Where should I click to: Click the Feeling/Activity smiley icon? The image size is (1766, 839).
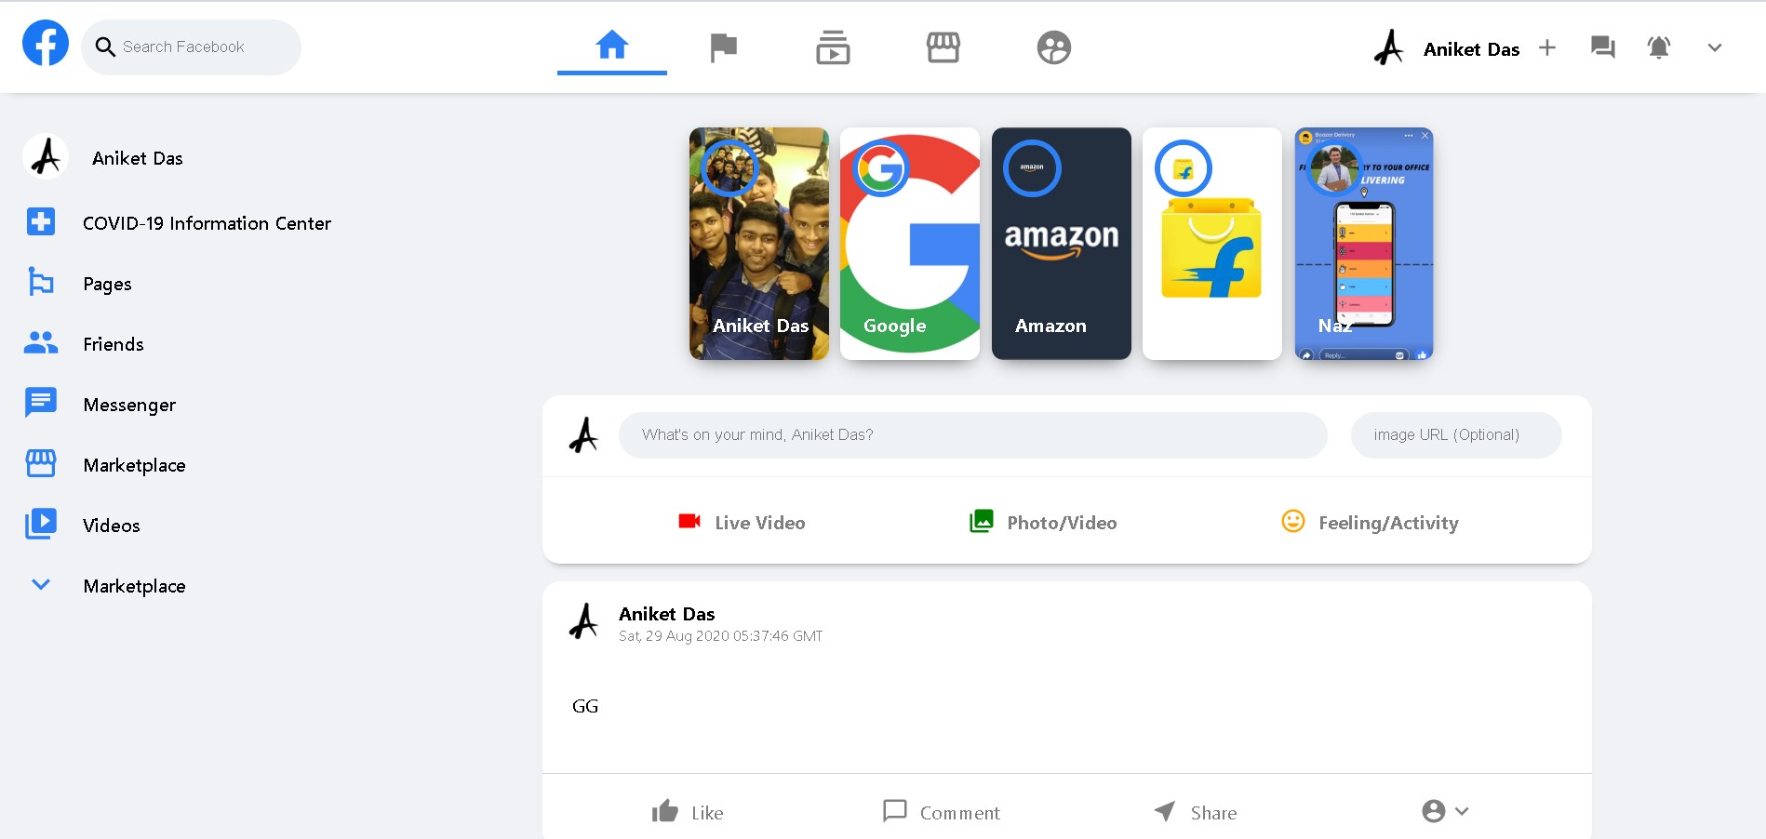[x=1293, y=521]
